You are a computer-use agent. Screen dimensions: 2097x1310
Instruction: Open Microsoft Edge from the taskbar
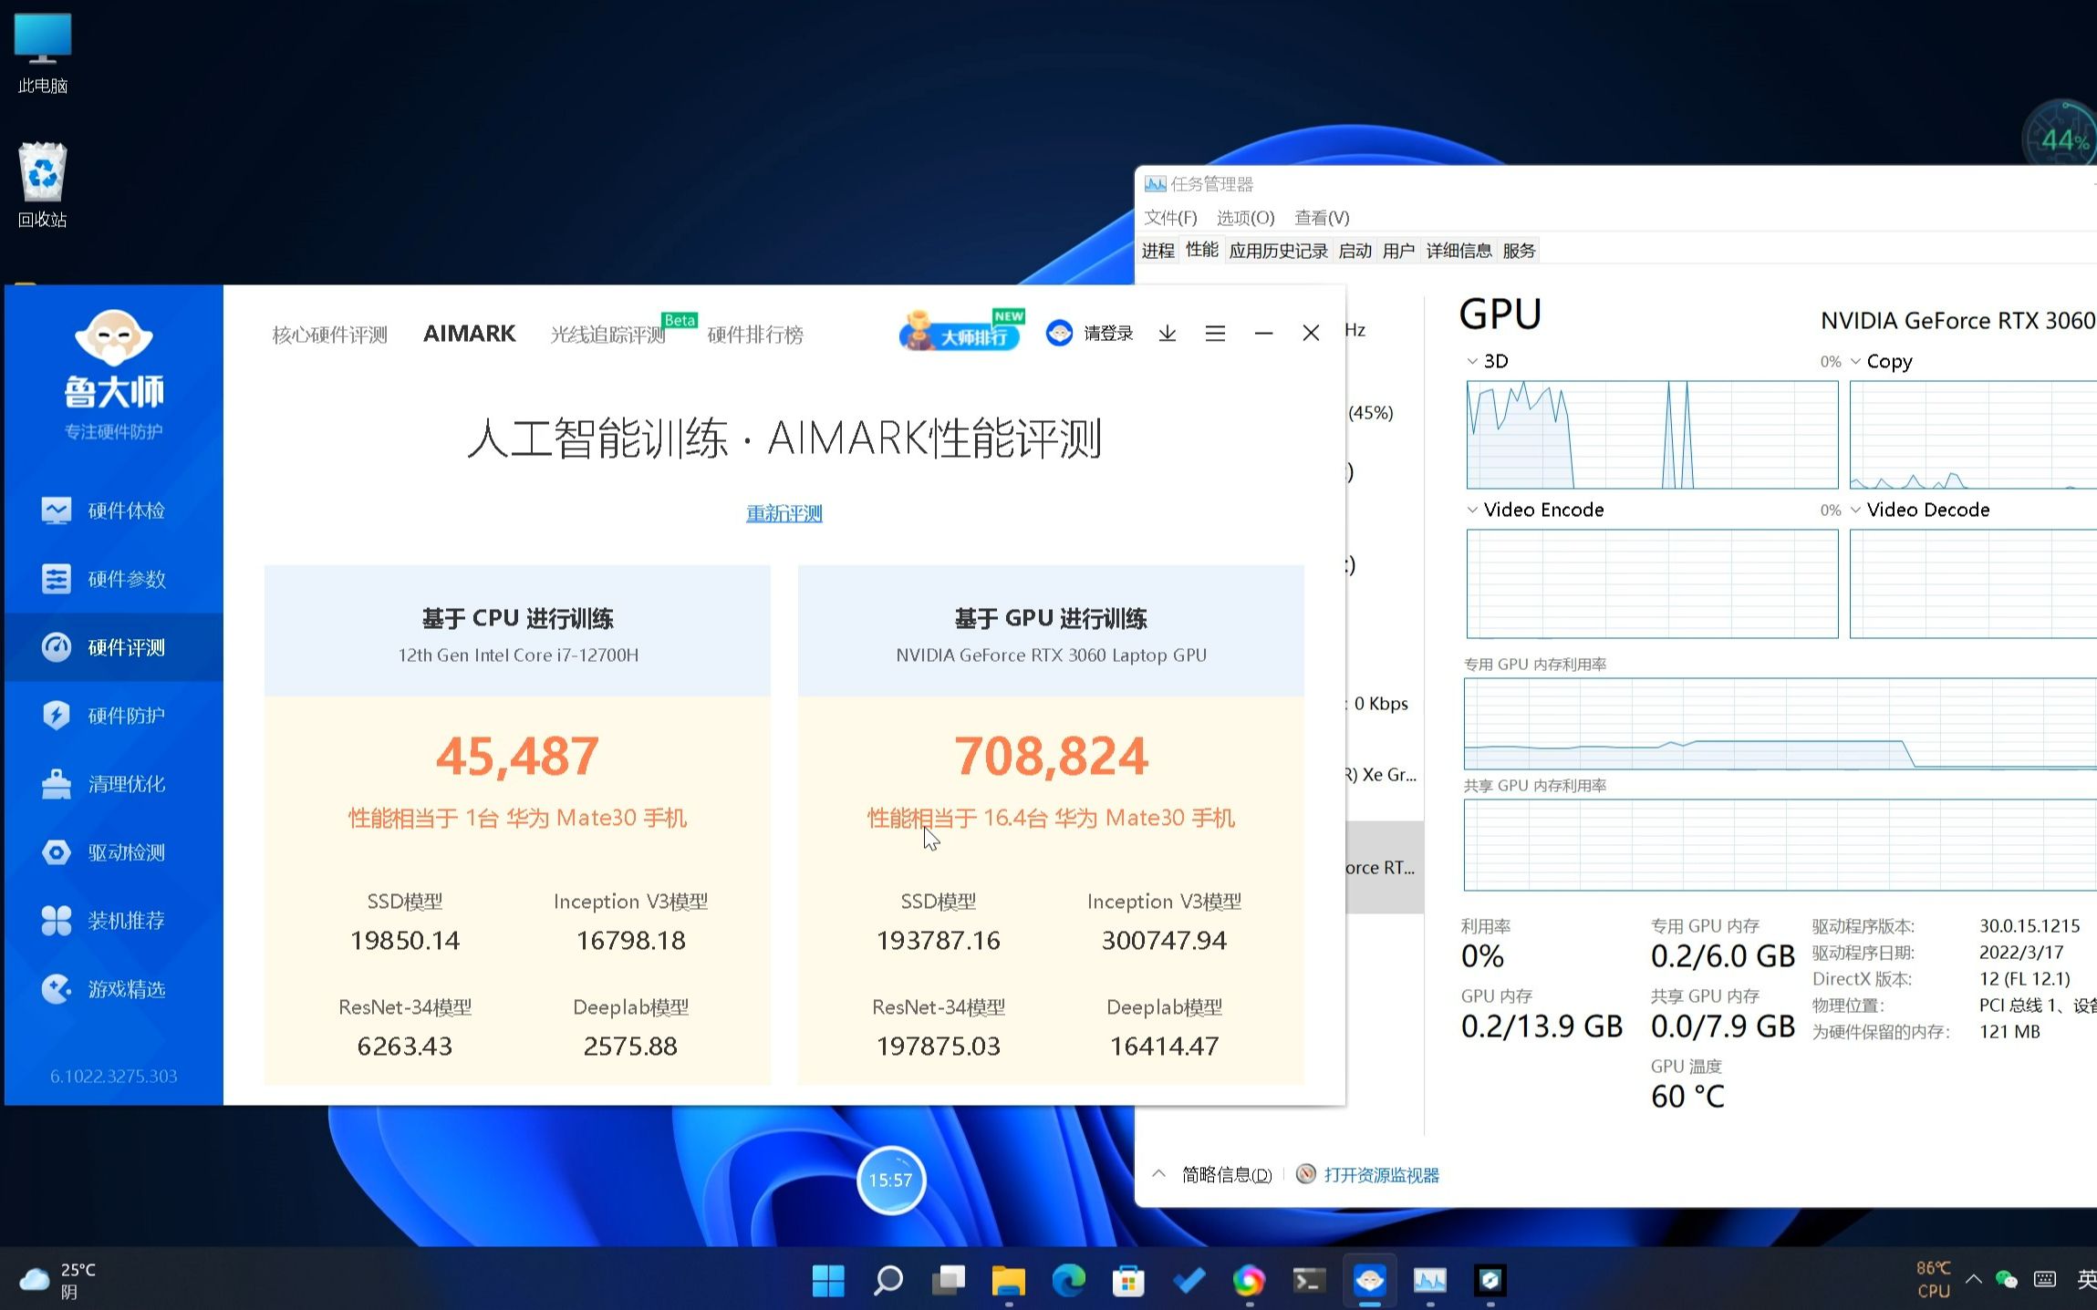(x=1068, y=1281)
